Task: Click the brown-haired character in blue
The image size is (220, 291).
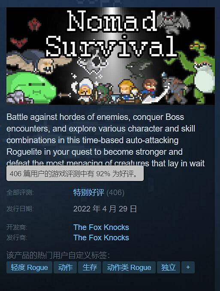Action: point(150,89)
